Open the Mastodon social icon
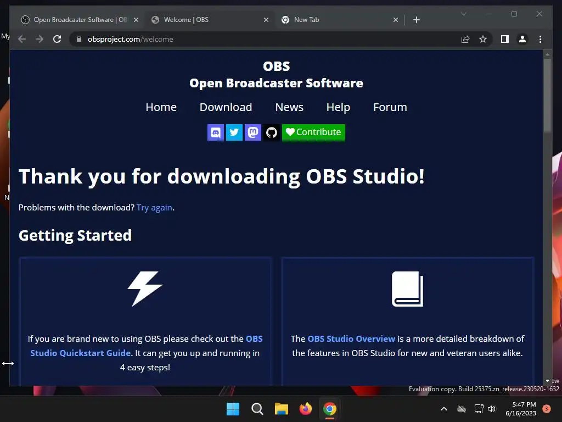 [x=252, y=132]
